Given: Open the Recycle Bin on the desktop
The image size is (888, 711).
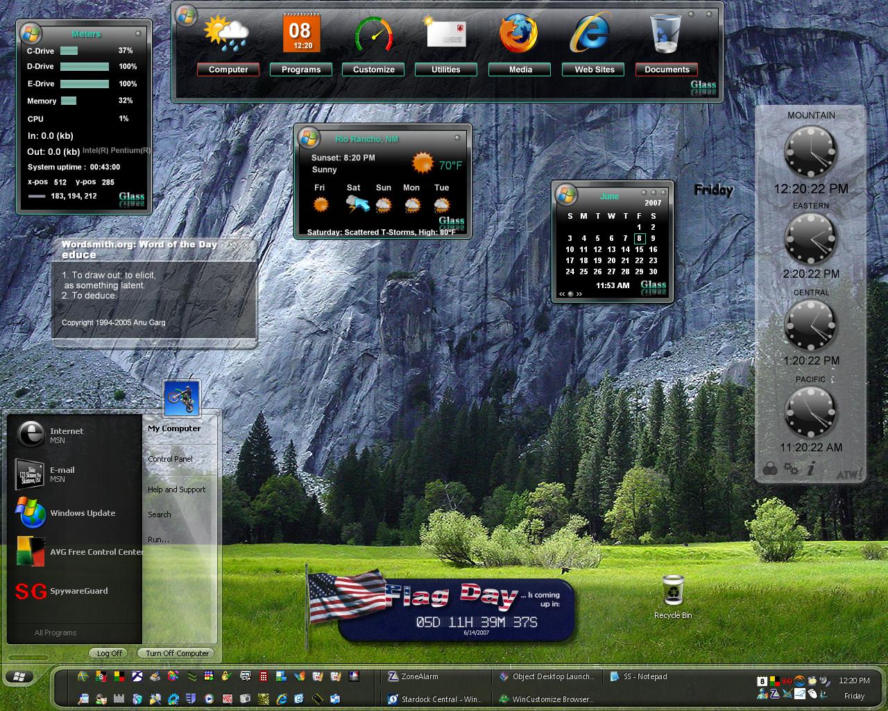Looking at the screenshot, I should click(x=672, y=590).
